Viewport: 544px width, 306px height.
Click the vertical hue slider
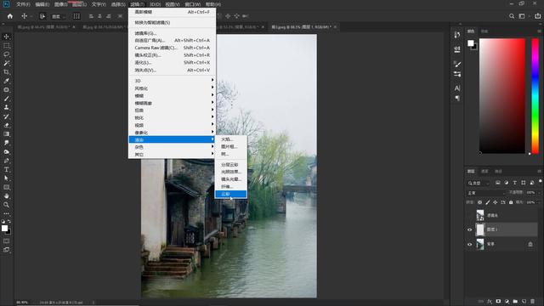[x=535, y=96]
